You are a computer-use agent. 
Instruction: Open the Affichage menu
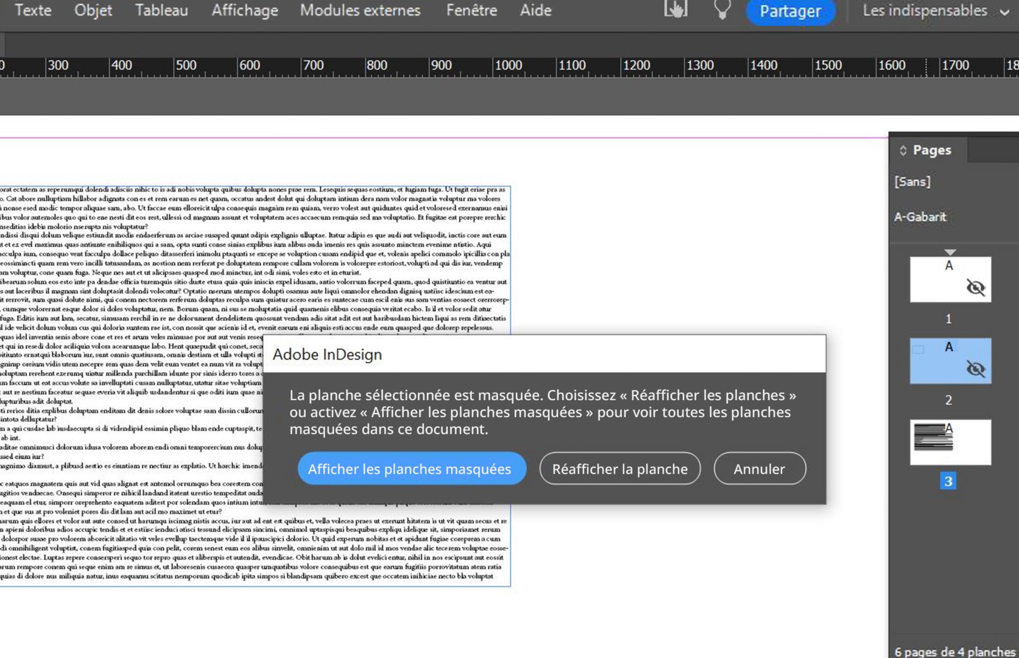coord(244,10)
